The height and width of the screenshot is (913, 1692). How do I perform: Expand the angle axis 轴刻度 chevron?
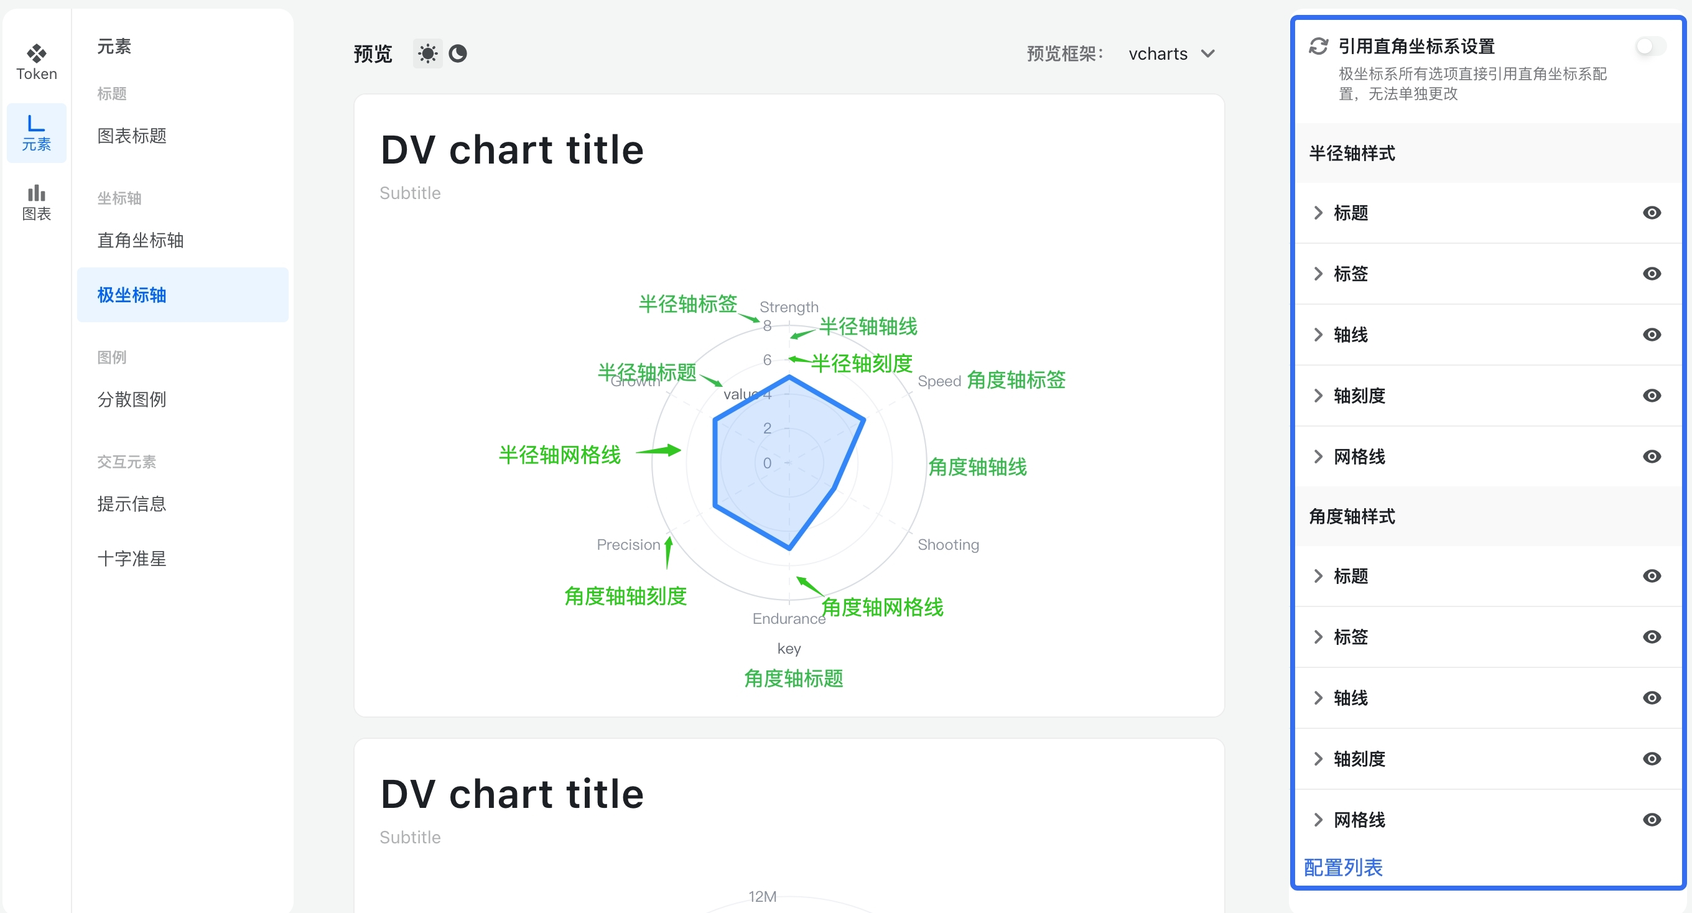[x=1318, y=759]
